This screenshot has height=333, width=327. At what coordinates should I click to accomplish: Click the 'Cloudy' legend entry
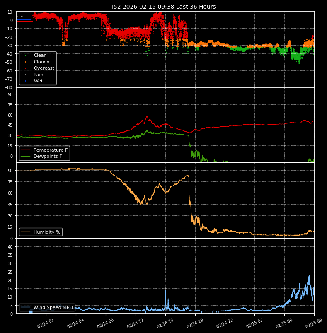tap(41, 62)
